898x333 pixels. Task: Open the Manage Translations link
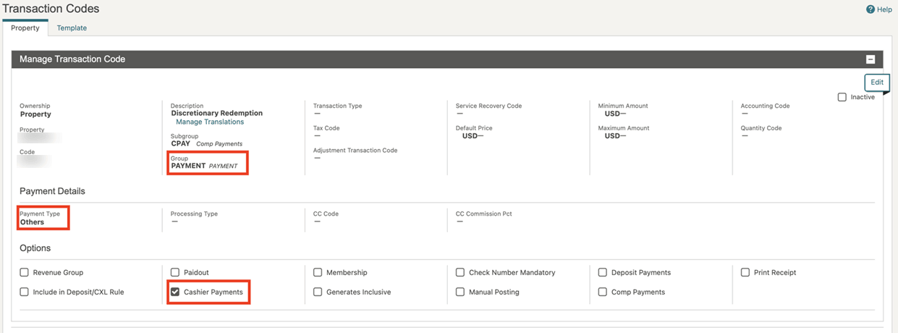point(210,122)
